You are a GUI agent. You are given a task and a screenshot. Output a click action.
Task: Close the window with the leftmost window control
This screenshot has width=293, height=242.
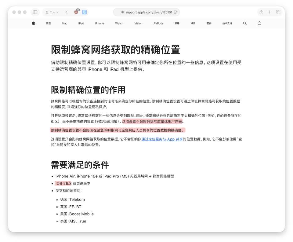14,12
